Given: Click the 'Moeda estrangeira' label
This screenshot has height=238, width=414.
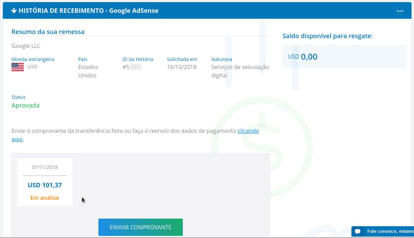Looking at the screenshot, I should (33, 59).
